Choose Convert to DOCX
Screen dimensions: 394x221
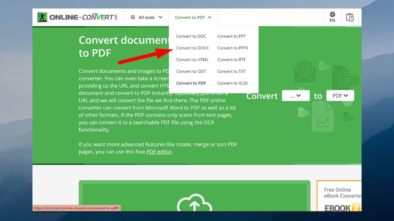coord(192,48)
